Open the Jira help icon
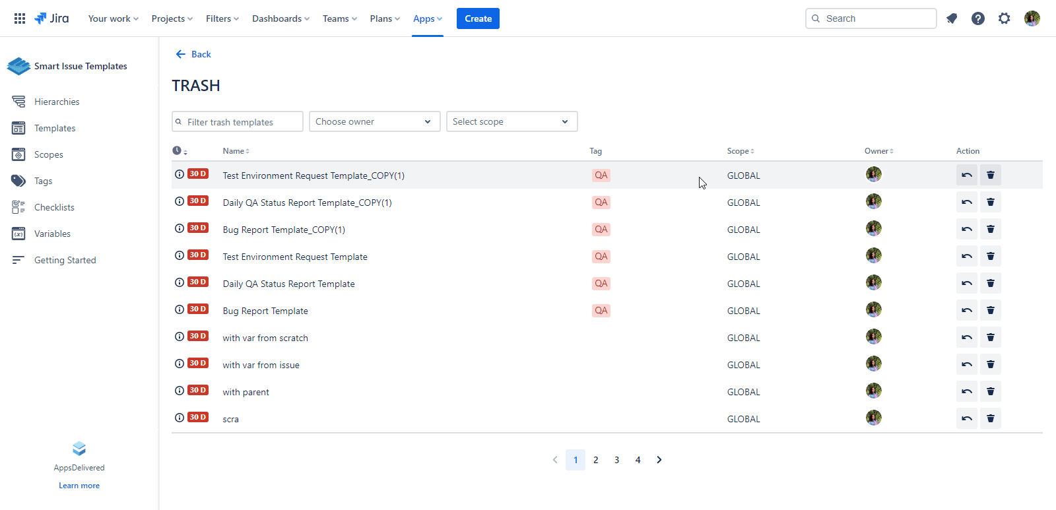This screenshot has height=510, width=1056. point(977,18)
